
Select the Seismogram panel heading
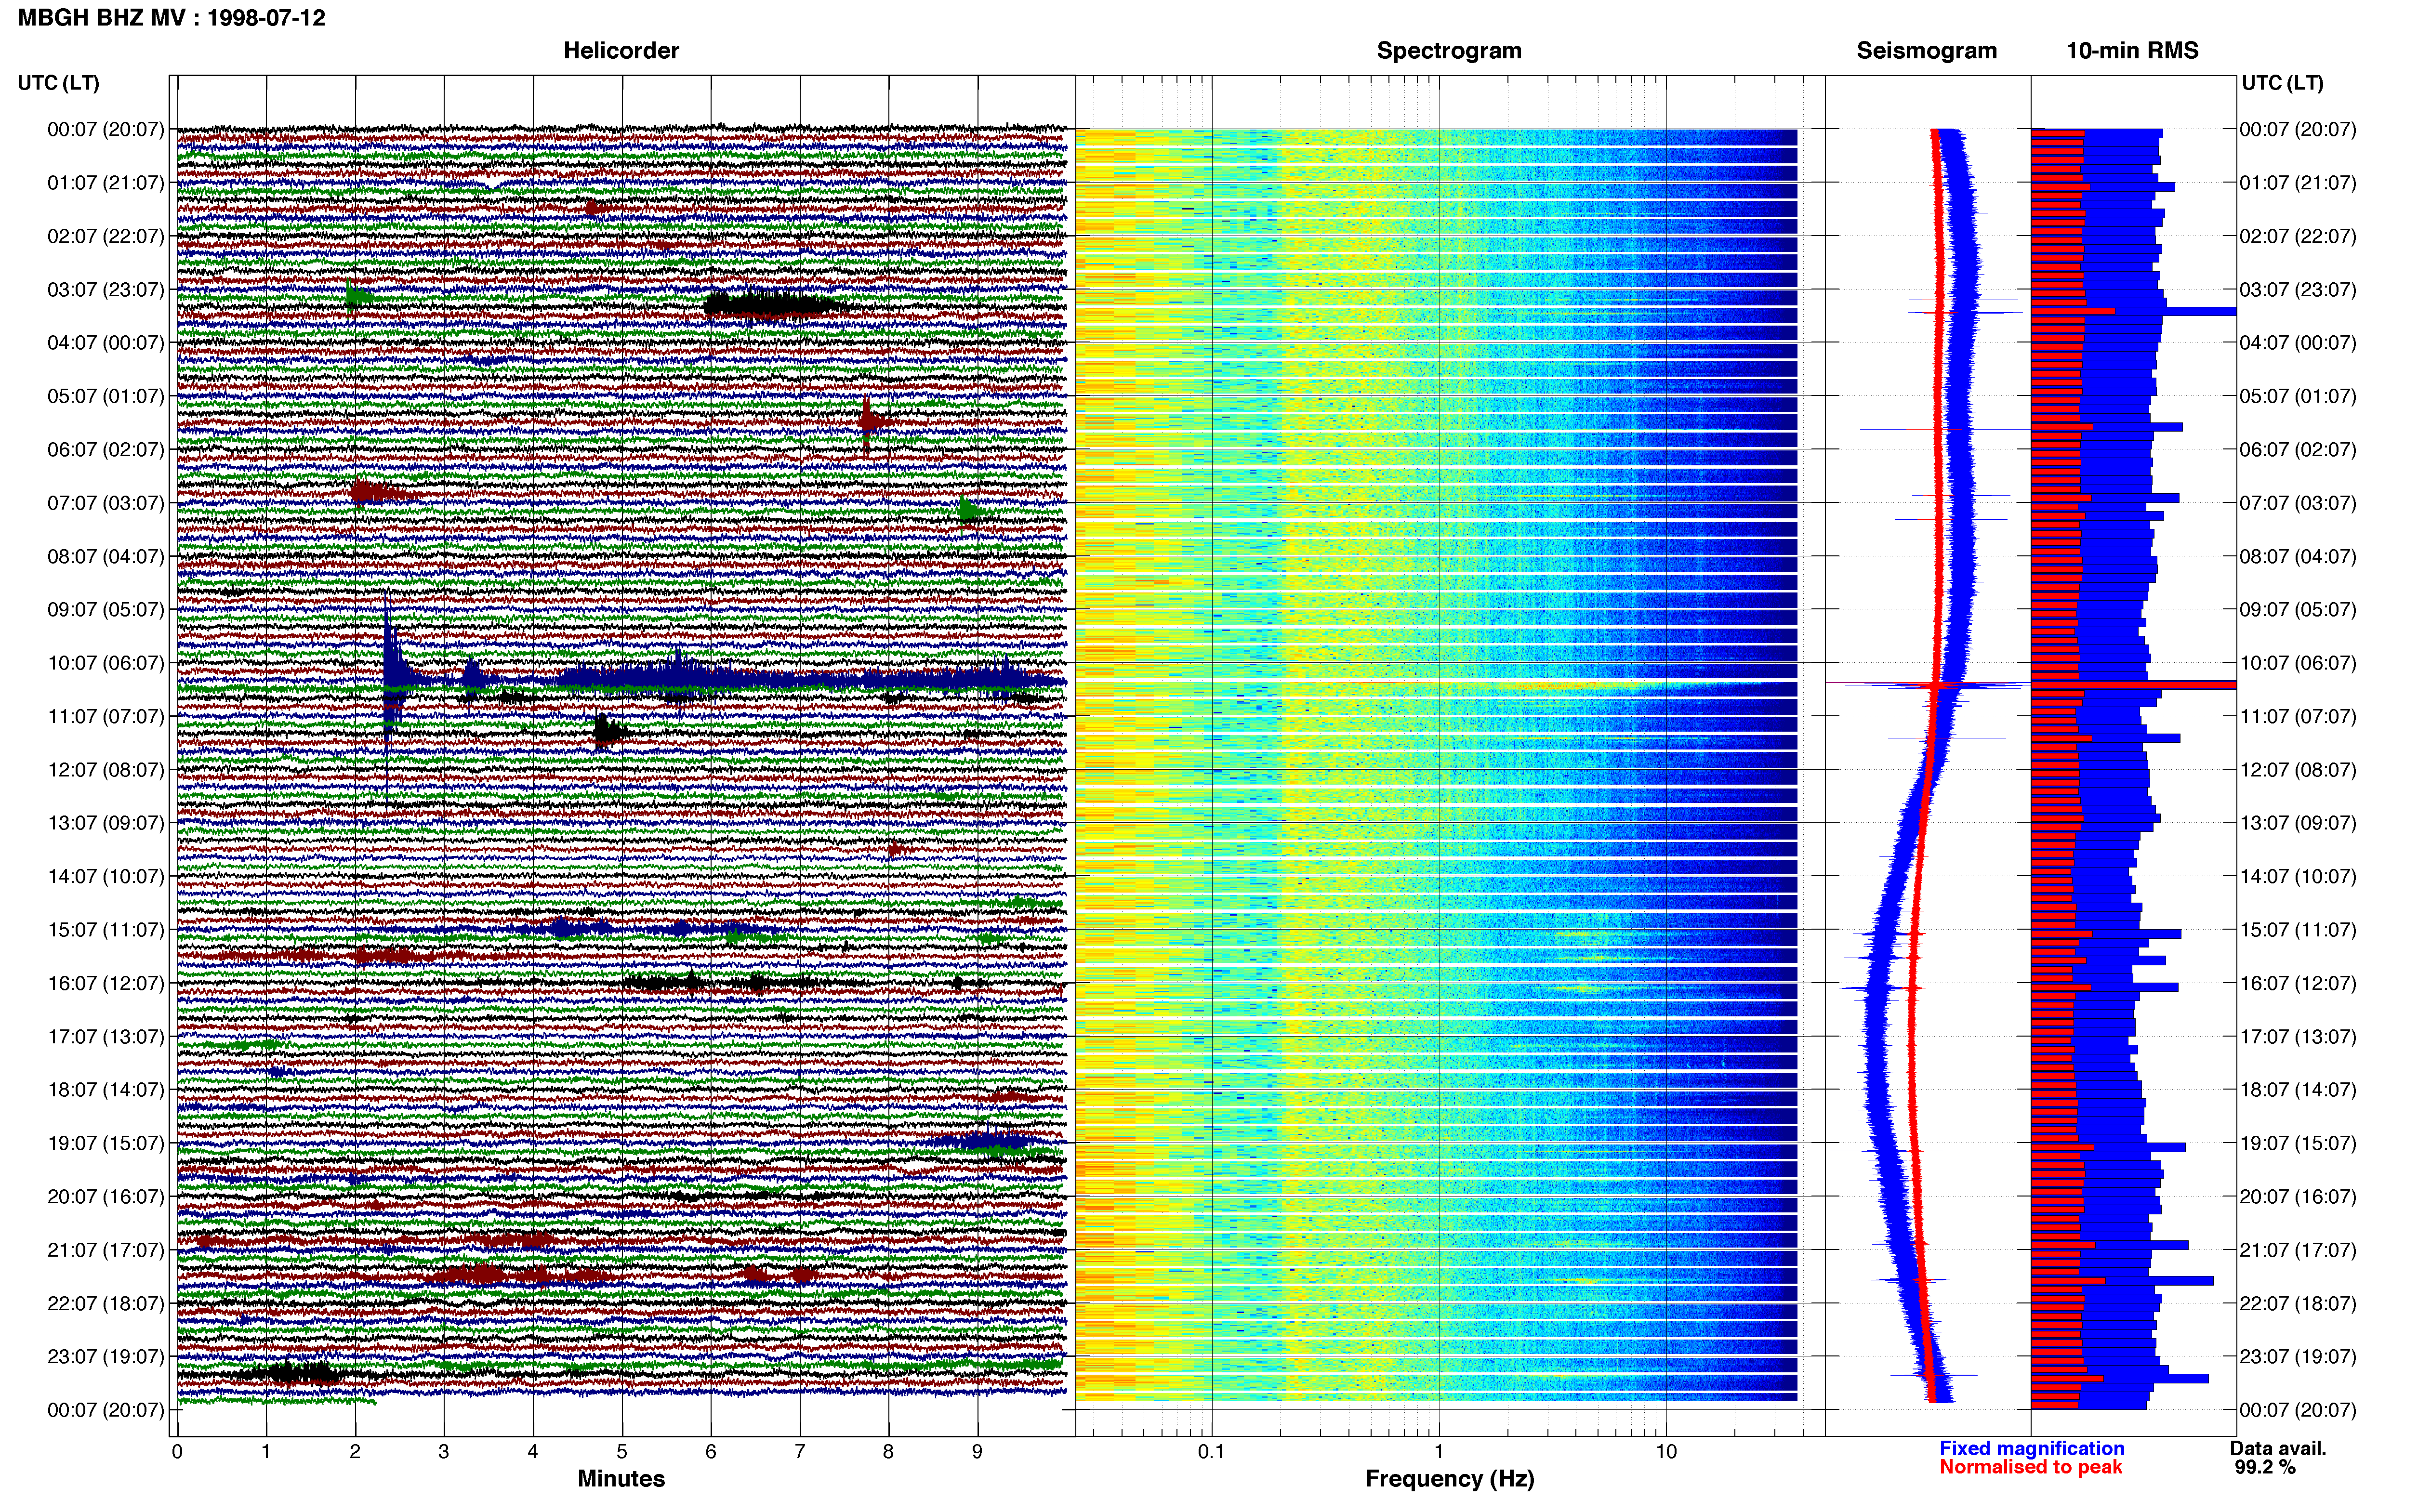pos(1926,51)
